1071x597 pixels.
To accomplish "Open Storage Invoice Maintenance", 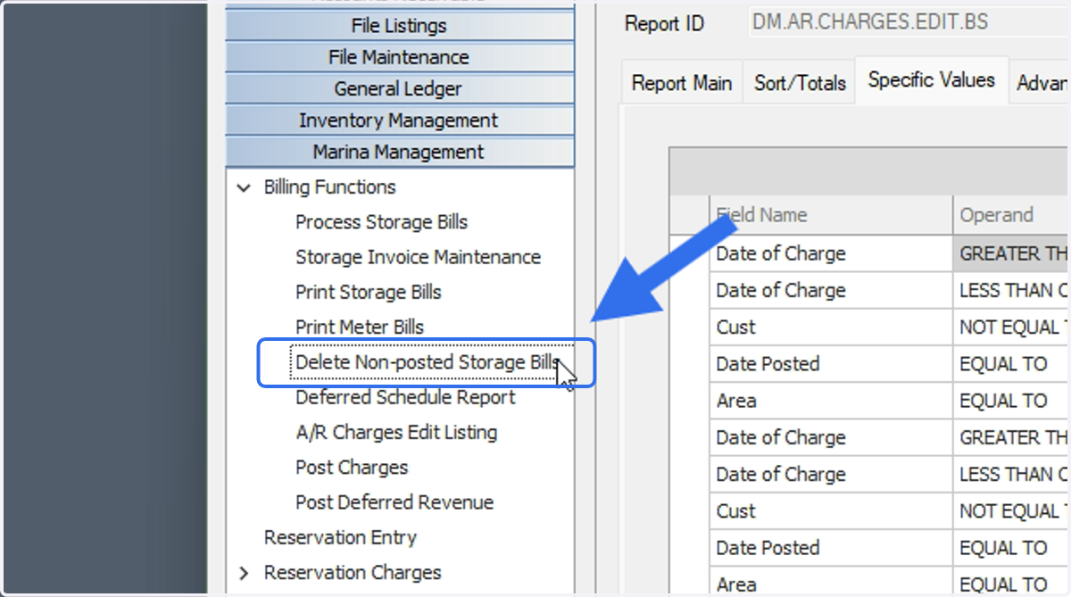I will tap(418, 257).
